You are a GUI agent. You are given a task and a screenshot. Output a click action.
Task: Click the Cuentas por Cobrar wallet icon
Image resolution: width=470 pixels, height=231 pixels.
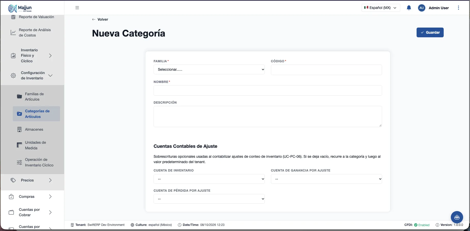(11, 212)
